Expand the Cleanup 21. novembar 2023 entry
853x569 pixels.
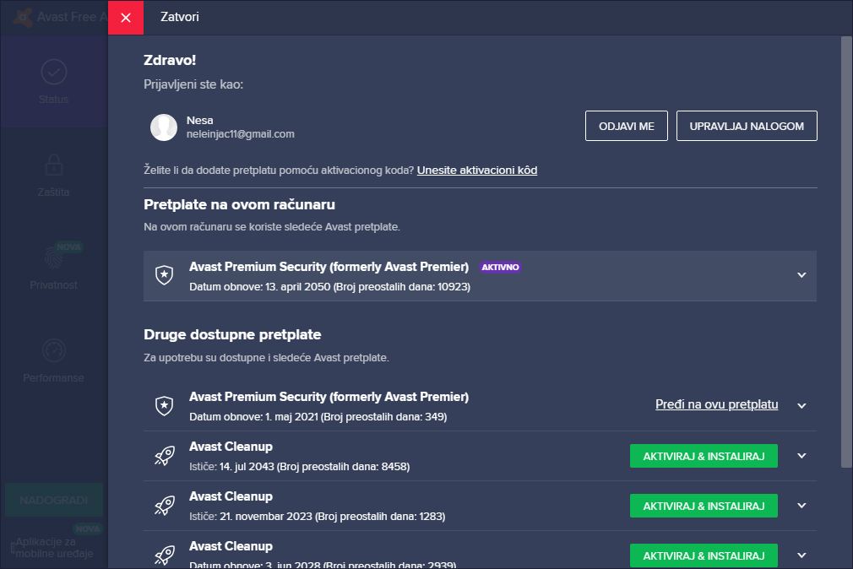pos(801,506)
